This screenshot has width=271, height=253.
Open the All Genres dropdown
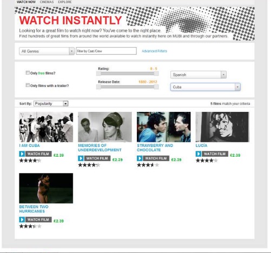pyautogui.click(x=47, y=51)
